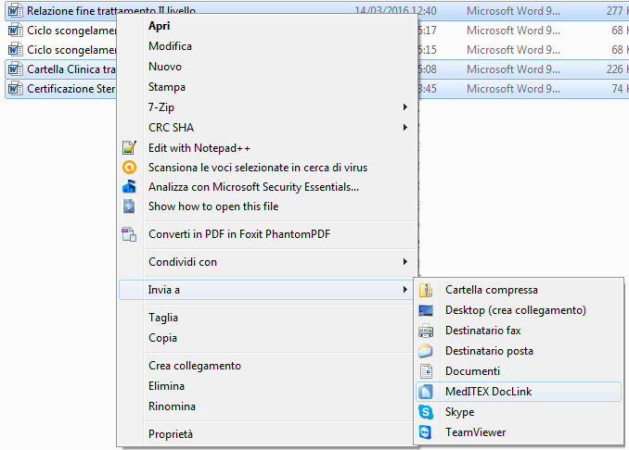Open the Condividi con entry
Screen dimensions: 629x450
[x=183, y=262]
